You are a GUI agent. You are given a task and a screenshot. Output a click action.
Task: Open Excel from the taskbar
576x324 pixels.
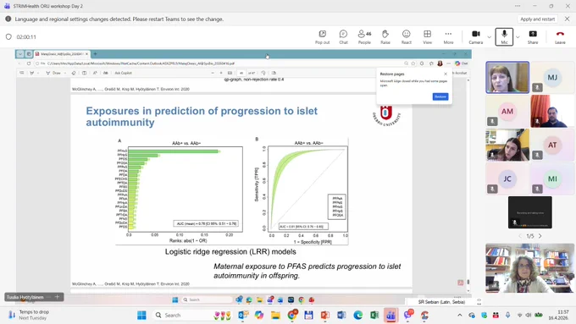pos(374,316)
